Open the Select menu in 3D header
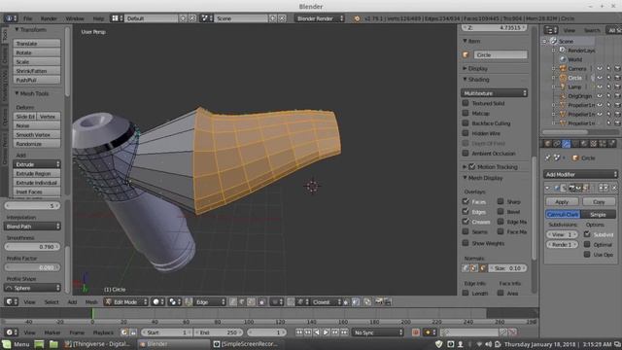Viewport: 622px width, 350px height. [x=52, y=302]
